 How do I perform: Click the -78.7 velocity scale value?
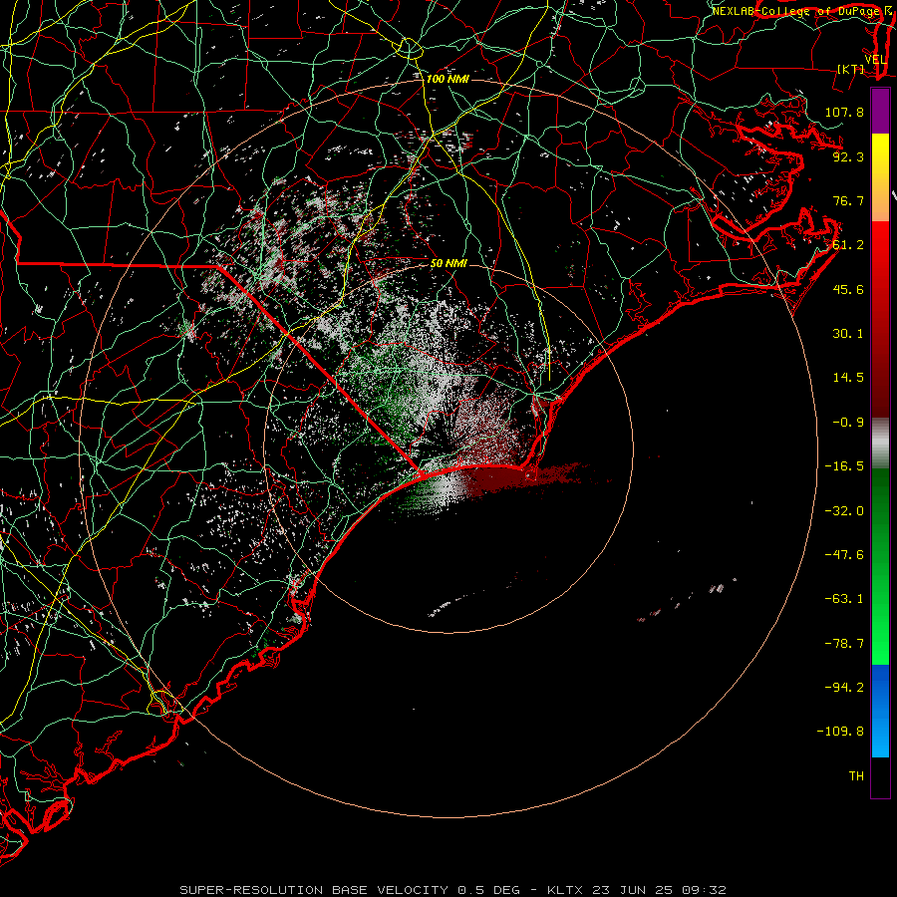(x=844, y=644)
